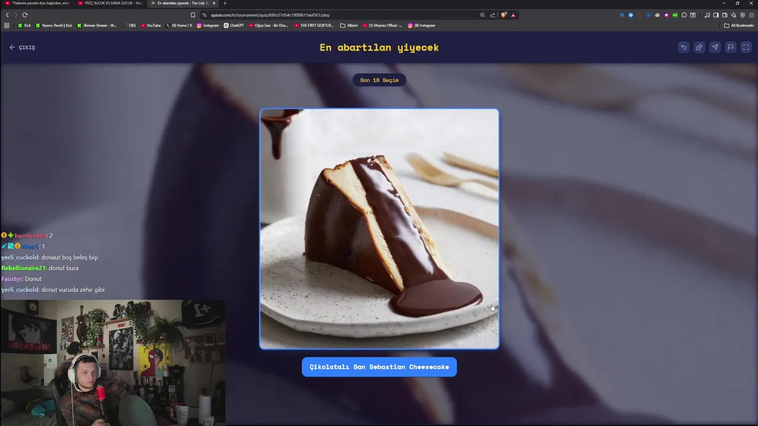Share quiz with paper plane icon
The image size is (758, 426).
[x=715, y=47]
